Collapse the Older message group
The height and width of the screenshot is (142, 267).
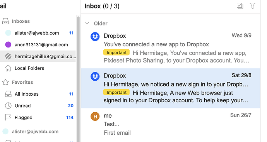(87, 23)
